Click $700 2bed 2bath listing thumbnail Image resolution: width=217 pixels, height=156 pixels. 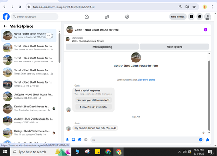point(68,39)
